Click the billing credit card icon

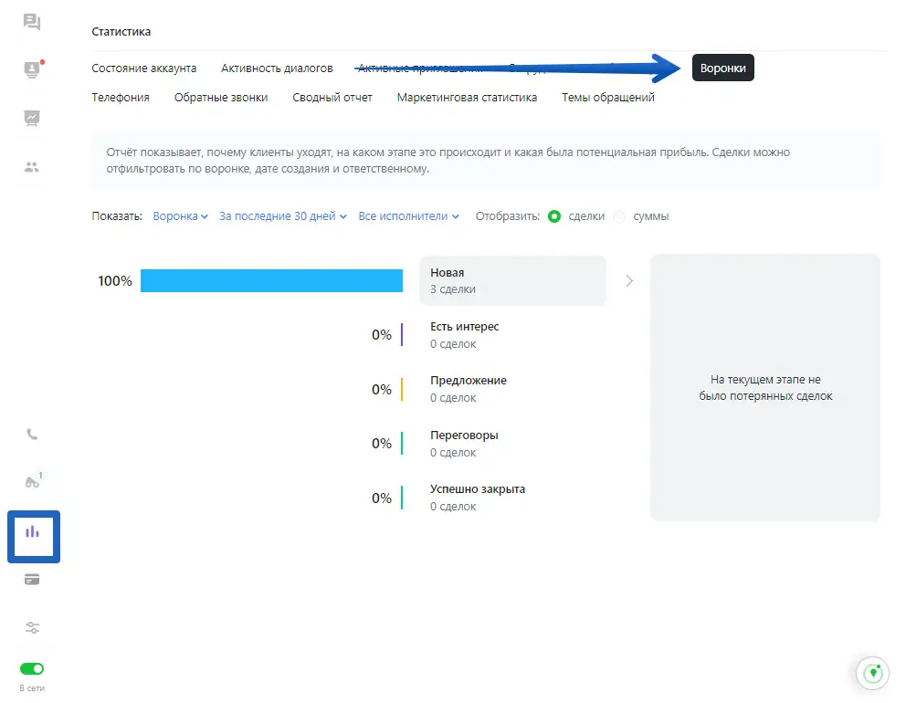pyautogui.click(x=33, y=580)
